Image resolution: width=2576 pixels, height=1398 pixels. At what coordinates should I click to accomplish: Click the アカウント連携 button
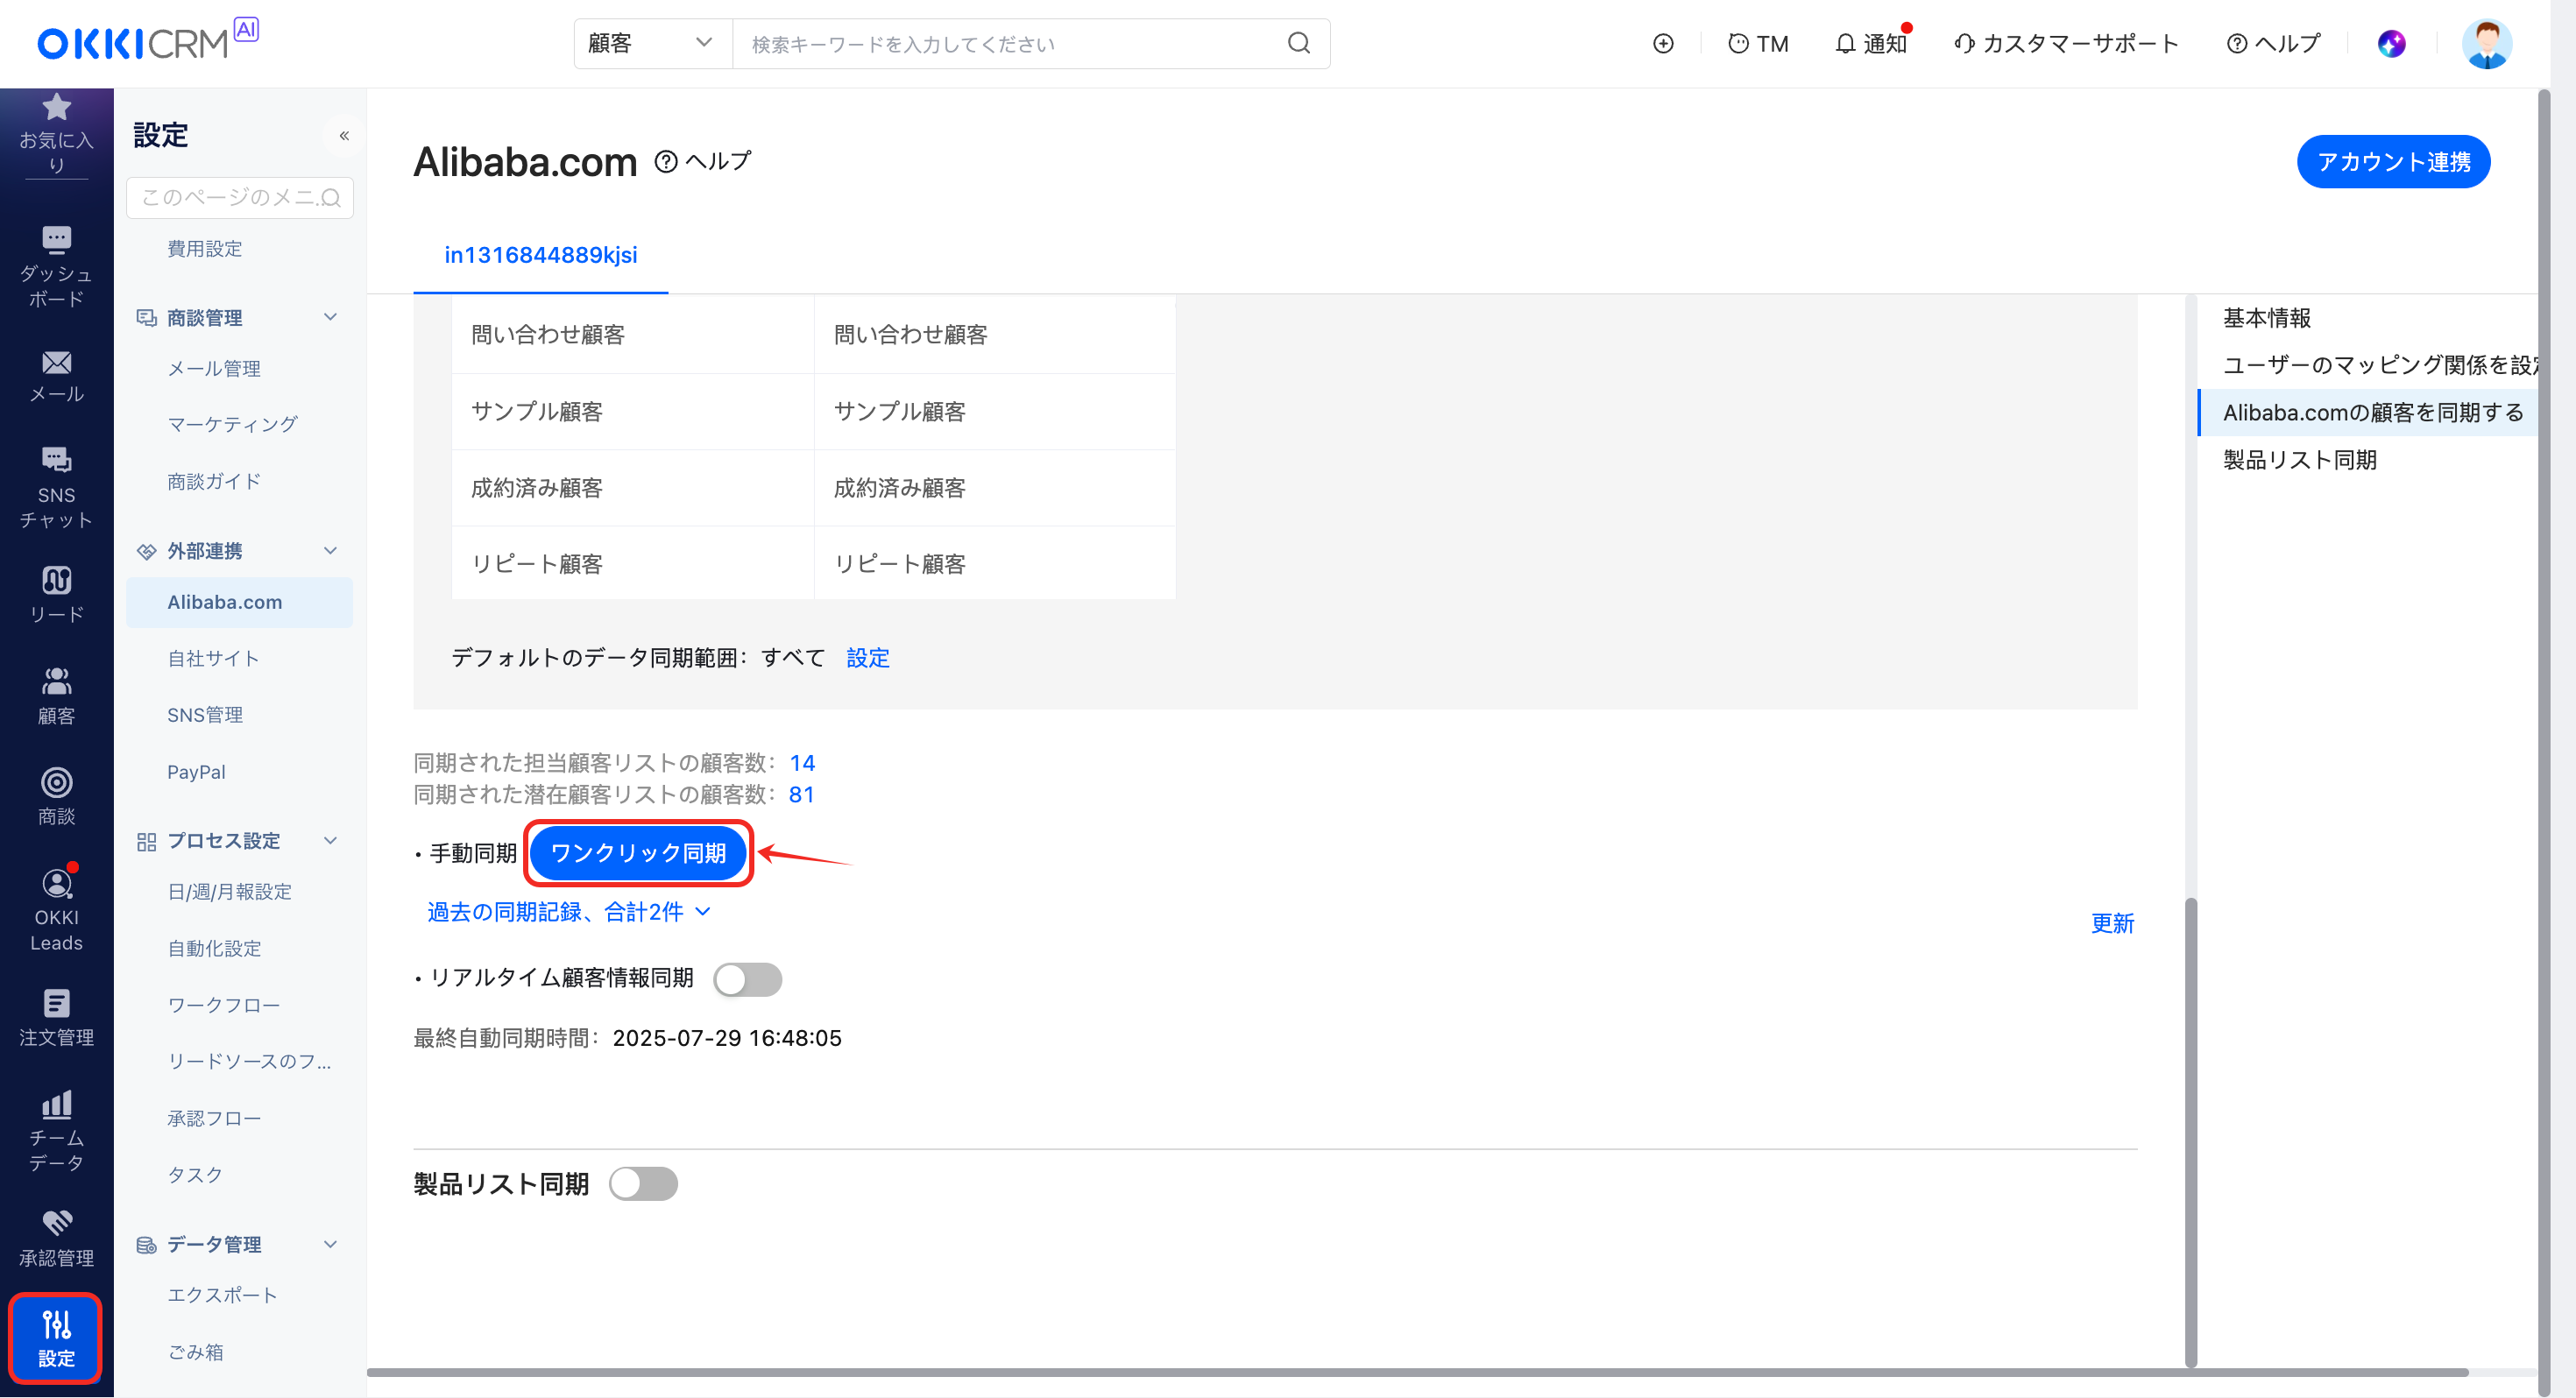click(2393, 161)
